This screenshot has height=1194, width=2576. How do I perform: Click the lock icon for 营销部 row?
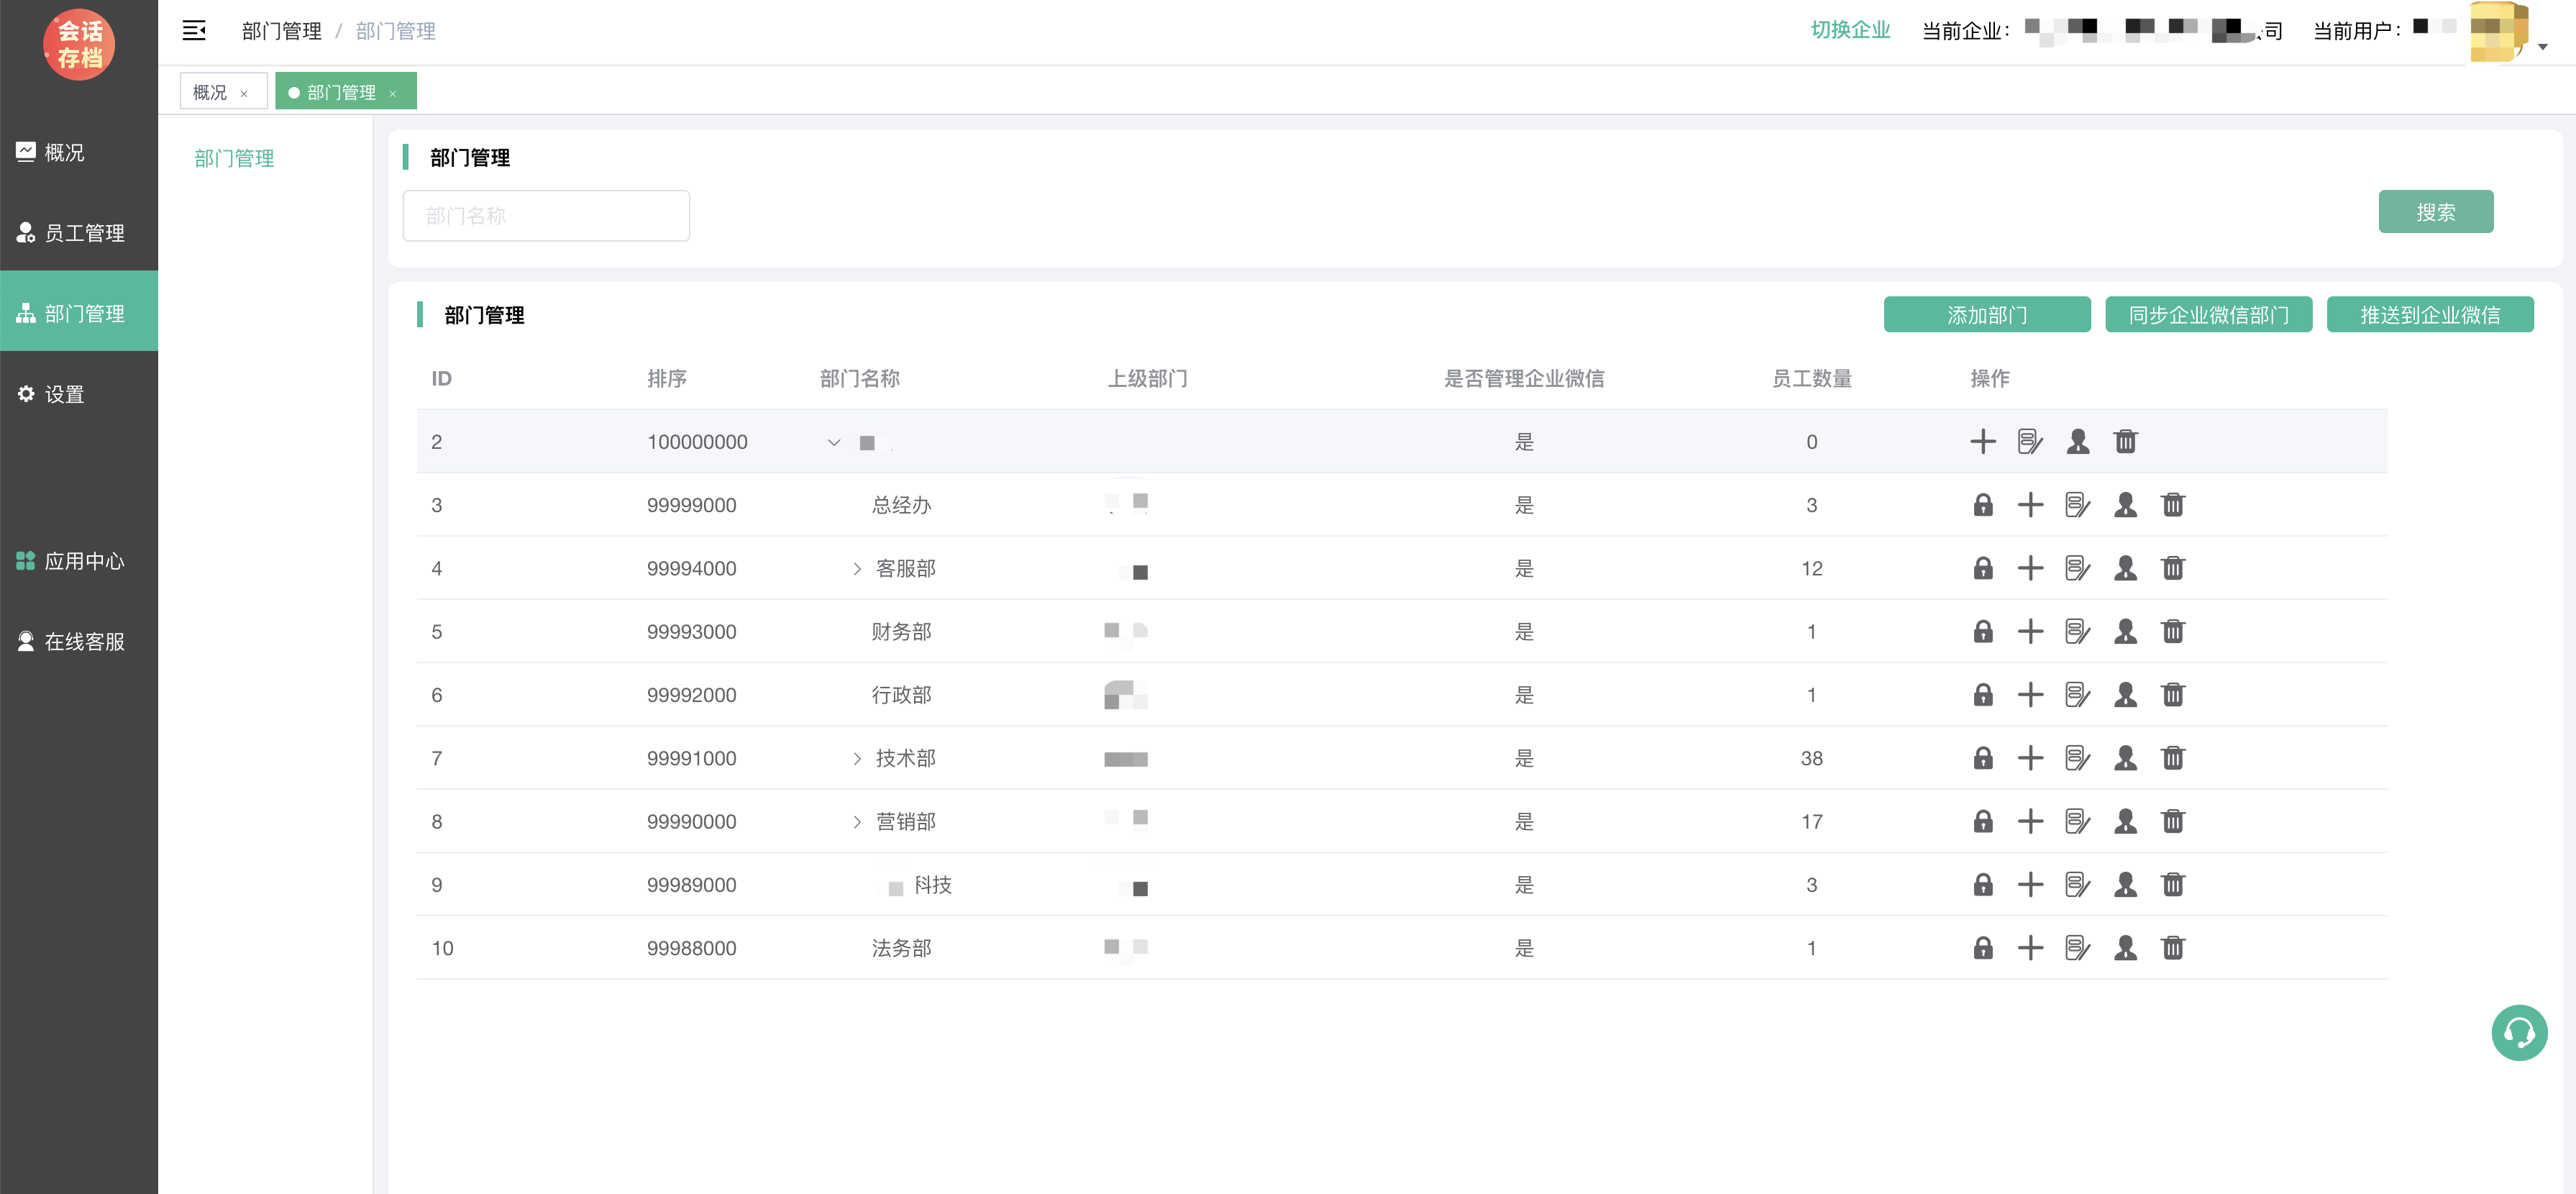1982,821
